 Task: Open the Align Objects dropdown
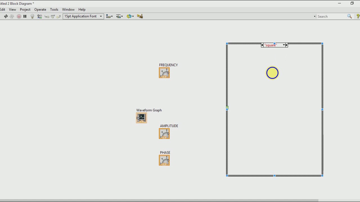pyautogui.click(x=109, y=16)
